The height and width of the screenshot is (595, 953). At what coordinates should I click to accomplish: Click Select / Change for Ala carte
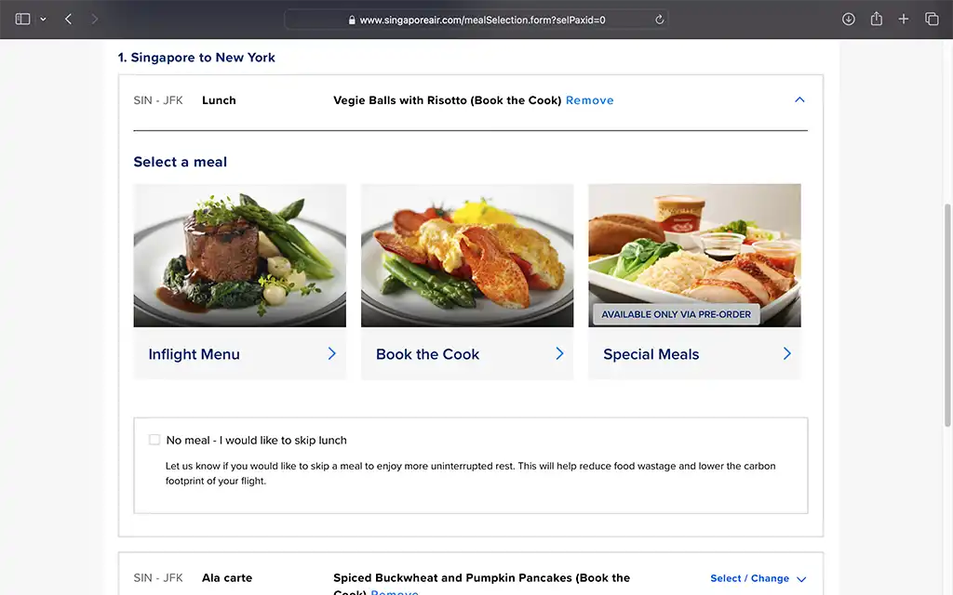point(749,578)
